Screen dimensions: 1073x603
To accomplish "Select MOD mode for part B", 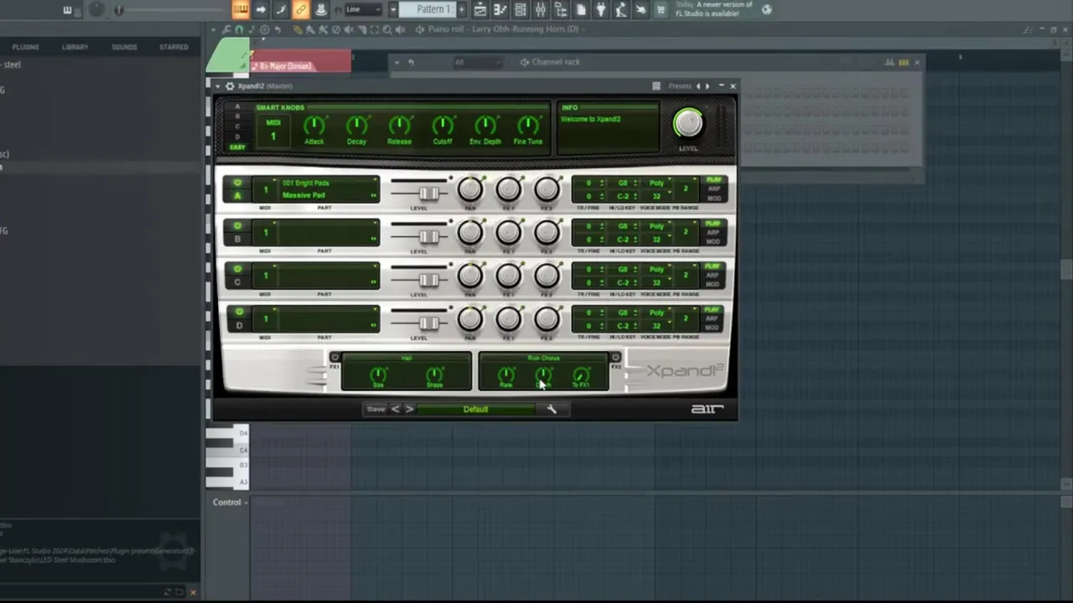I will (x=713, y=241).
